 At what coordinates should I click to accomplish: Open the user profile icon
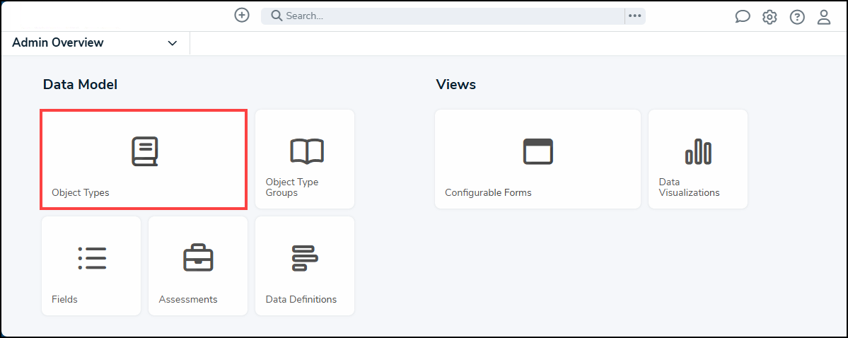pyautogui.click(x=824, y=17)
